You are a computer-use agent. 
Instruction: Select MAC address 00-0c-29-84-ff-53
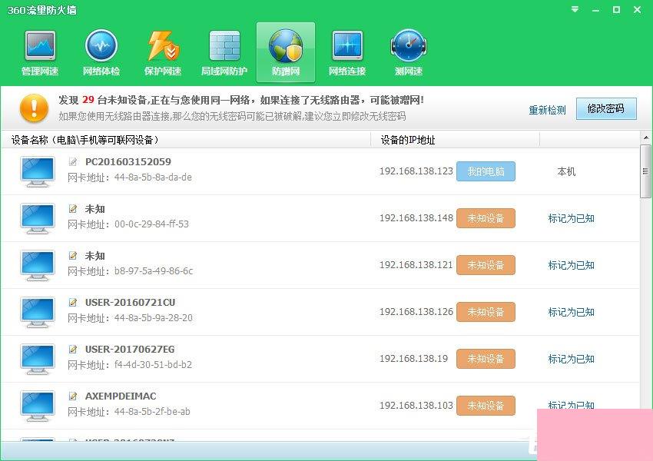point(151,224)
